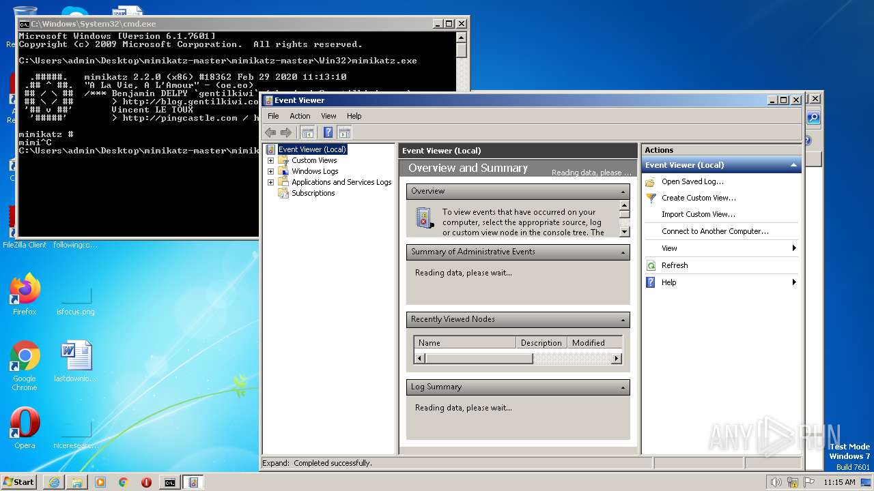Open Firefox desktop shortcut
This screenshot has width=874, height=491.
click(25, 295)
